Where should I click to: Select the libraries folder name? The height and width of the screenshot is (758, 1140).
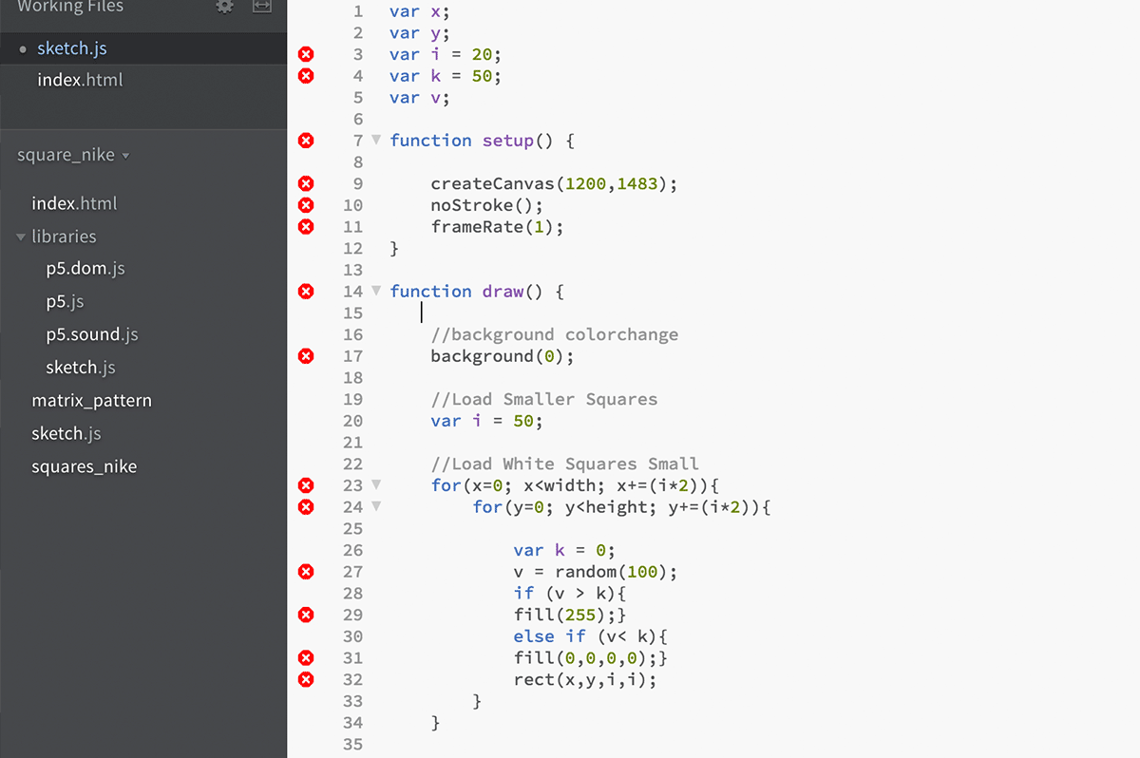coord(64,237)
